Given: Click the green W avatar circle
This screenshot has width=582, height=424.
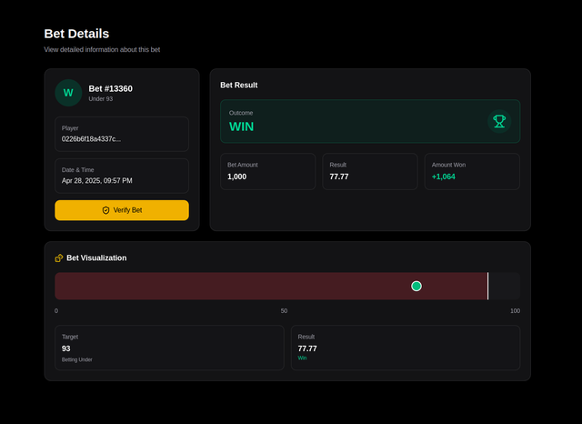Looking at the screenshot, I should (x=68, y=93).
